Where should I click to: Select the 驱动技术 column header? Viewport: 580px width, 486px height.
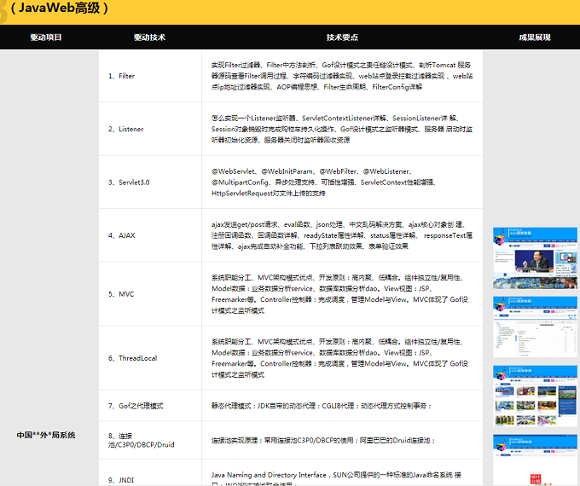coord(149,38)
